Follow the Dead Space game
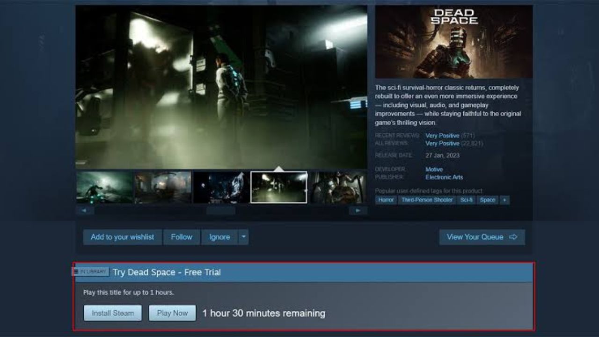The height and width of the screenshot is (337, 599). (182, 237)
